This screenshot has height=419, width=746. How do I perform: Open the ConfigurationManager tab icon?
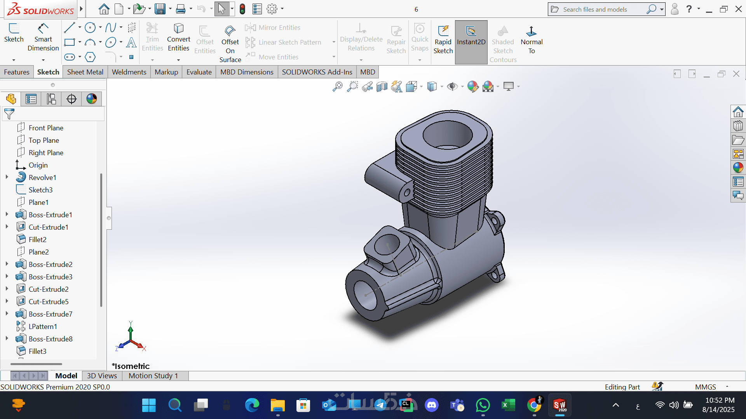click(x=51, y=99)
